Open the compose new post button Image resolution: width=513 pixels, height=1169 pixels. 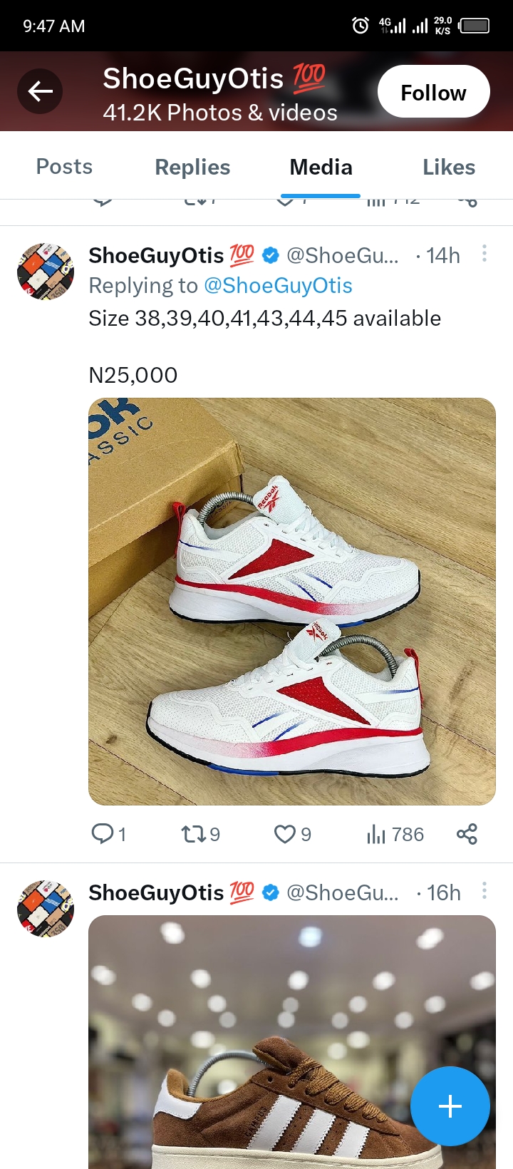click(450, 1106)
